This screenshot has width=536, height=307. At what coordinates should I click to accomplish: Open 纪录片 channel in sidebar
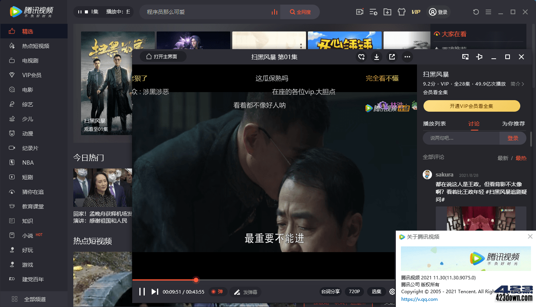(34, 148)
